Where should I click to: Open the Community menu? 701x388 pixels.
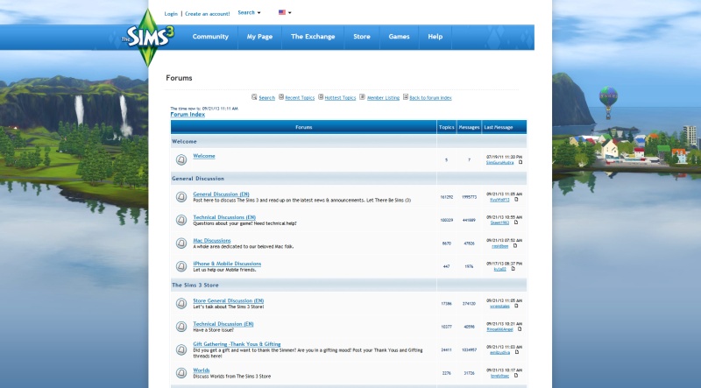point(210,37)
